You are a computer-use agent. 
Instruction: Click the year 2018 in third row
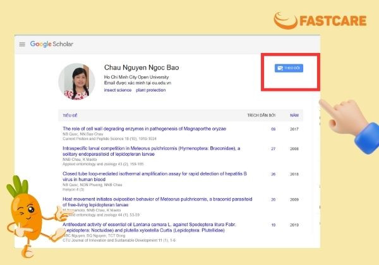coord(294,174)
